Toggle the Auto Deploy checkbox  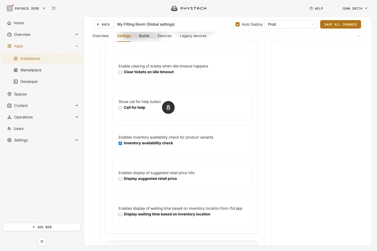point(238,24)
